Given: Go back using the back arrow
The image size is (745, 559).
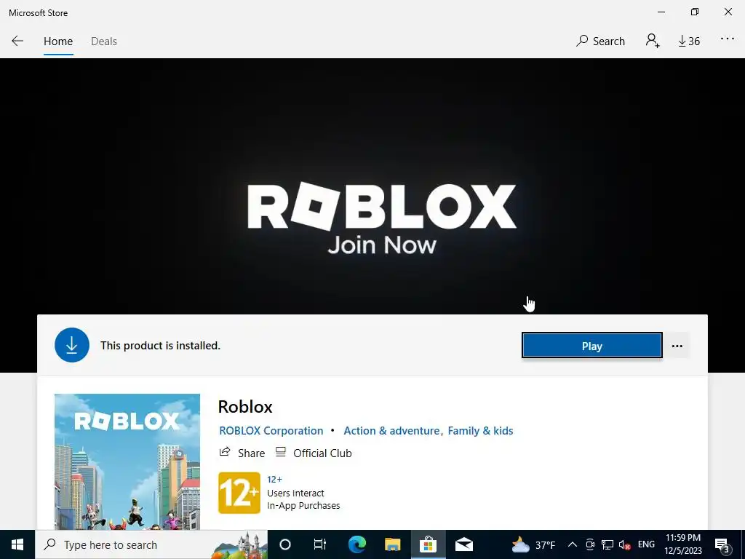Looking at the screenshot, I should [17, 41].
